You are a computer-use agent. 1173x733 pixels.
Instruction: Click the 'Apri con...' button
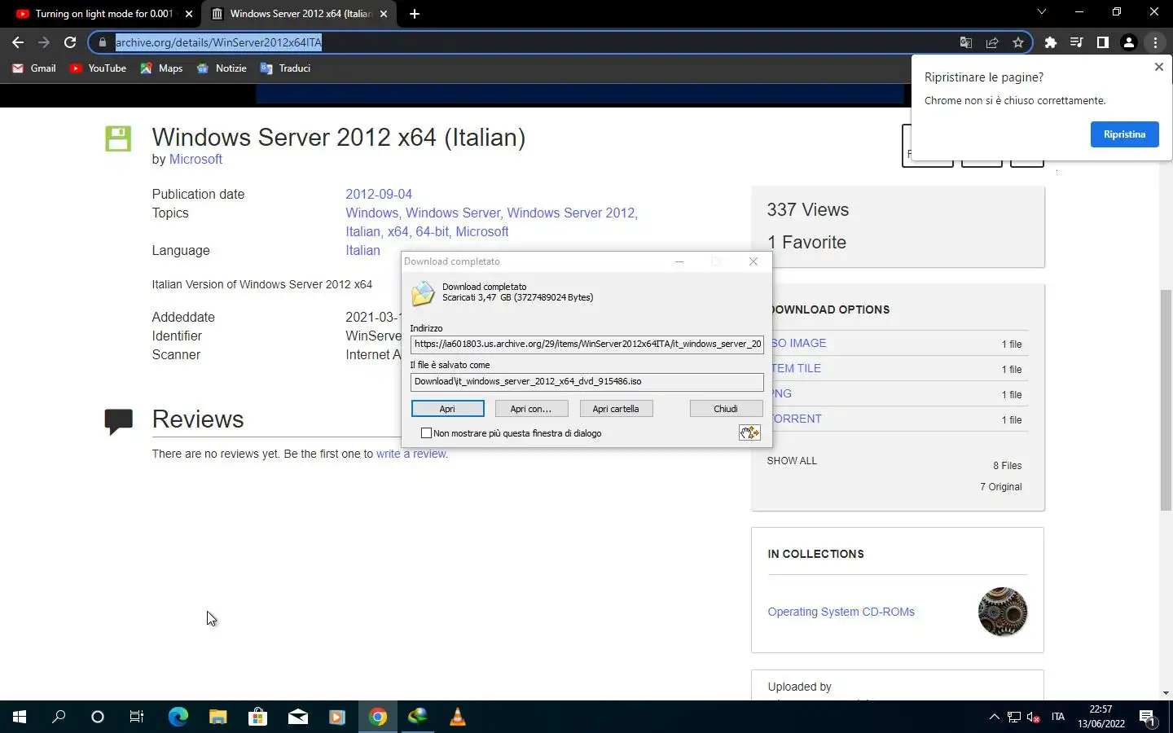tap(531, 409)
